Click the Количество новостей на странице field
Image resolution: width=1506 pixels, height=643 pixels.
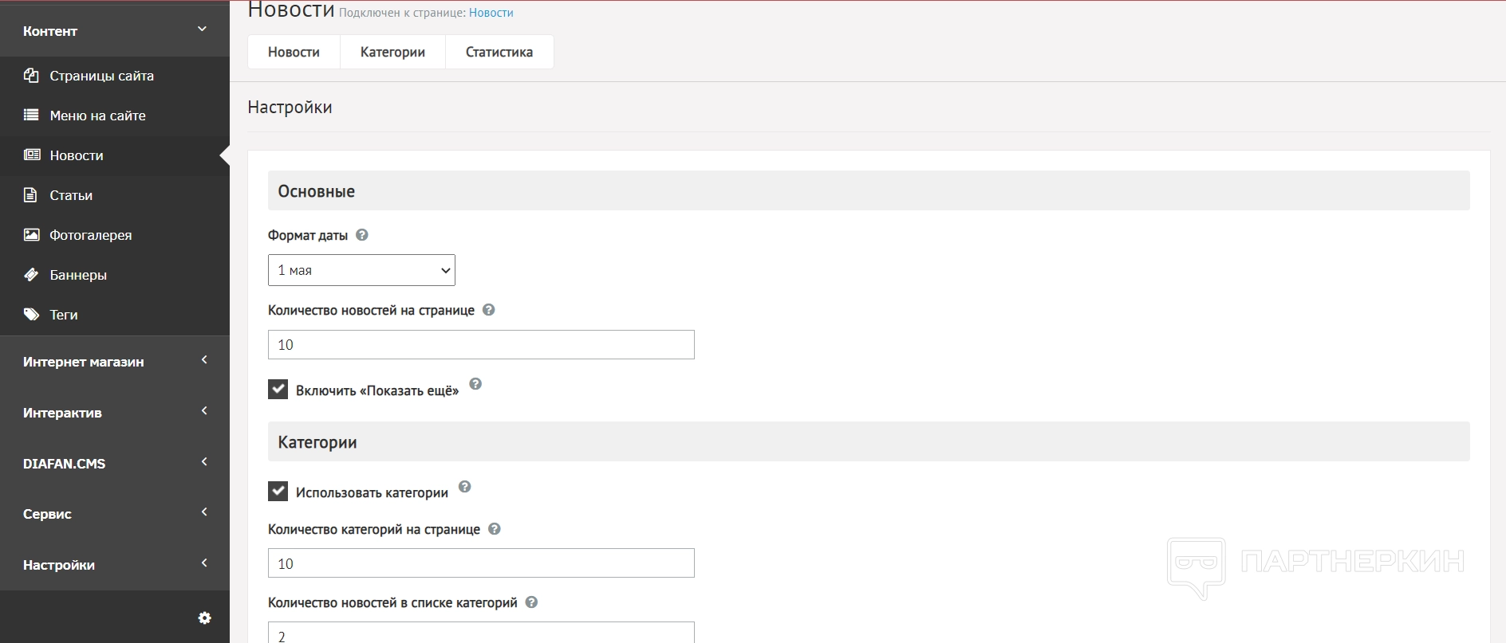tap(481, 345)
